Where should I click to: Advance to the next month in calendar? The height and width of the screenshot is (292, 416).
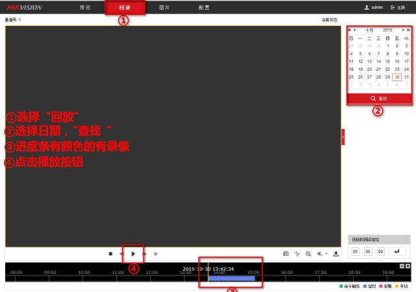(x=403, y=30)
